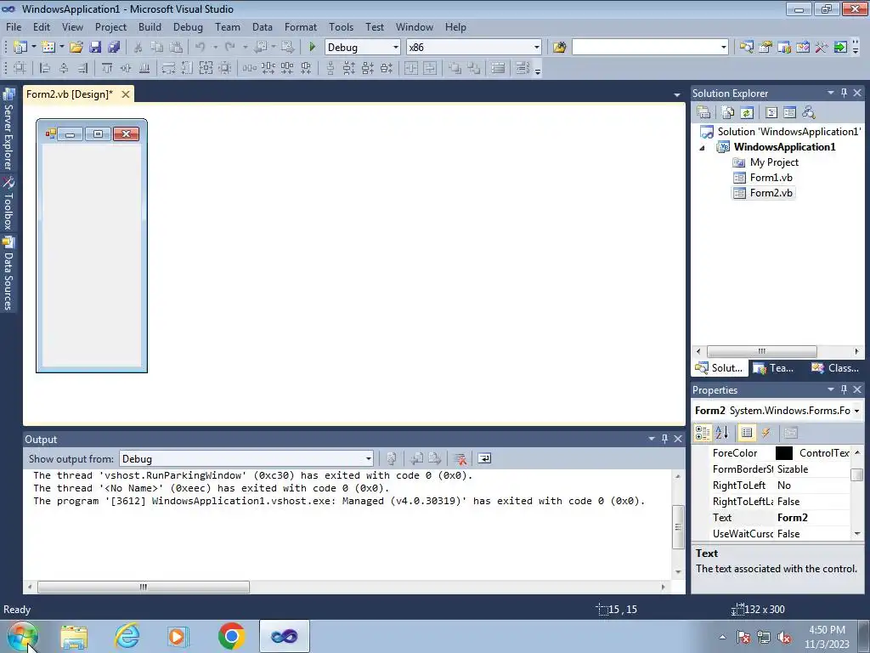Toggle word wrap in the Output window
Screen dimensions: 870x653
point(483,458)
